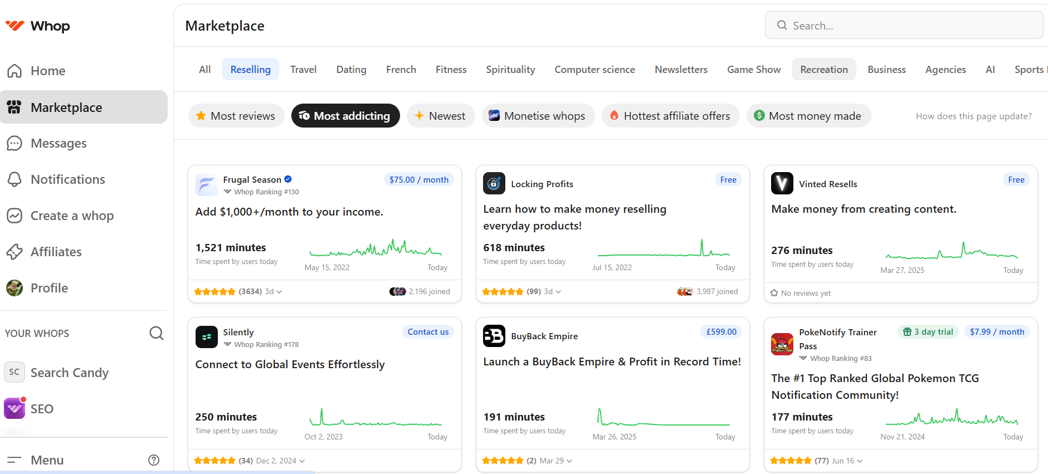1048x474 pixels.
Task: Click the help question mark icon
Action: (x=154, y=460)
